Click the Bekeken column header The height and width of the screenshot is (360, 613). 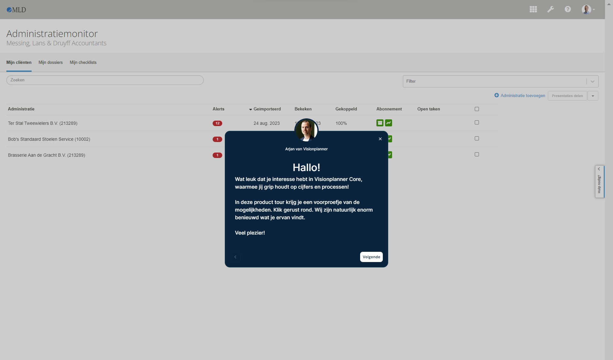tap(303, 109)
